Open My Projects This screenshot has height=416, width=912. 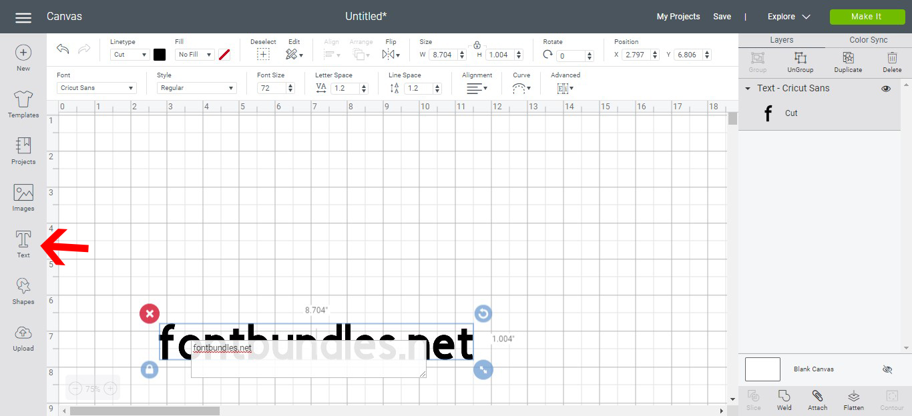678,17
